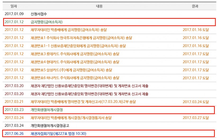217x138 pixels.
Task: Click '2017.01.17 도달' in 삼성카드 row
Action: pyautogui.click(x=196, y=70)
